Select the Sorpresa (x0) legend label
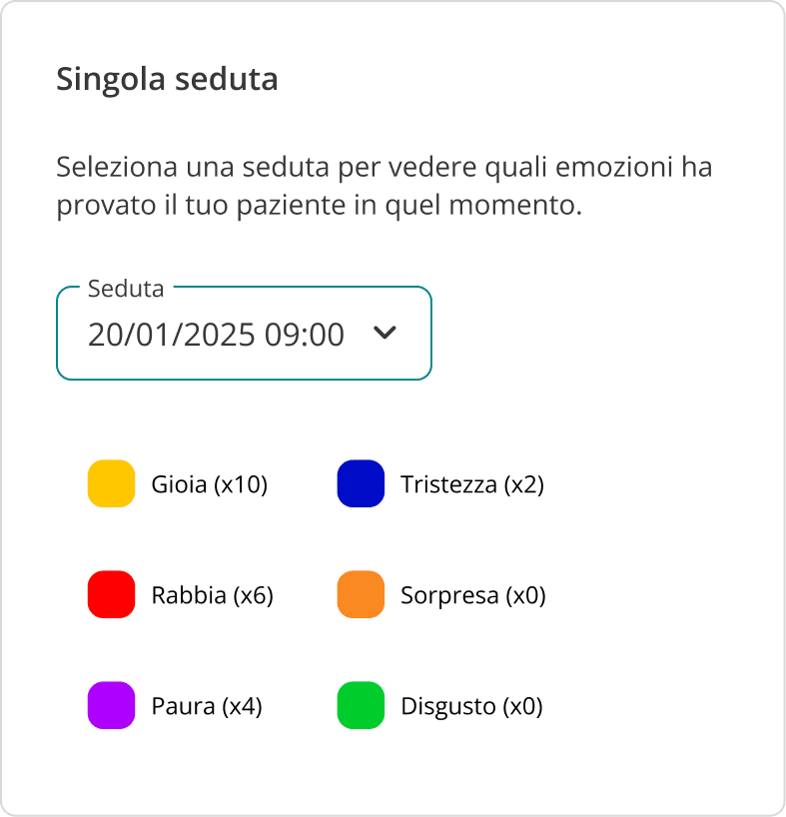Screen dimensions: 786x817 (472, 596)
